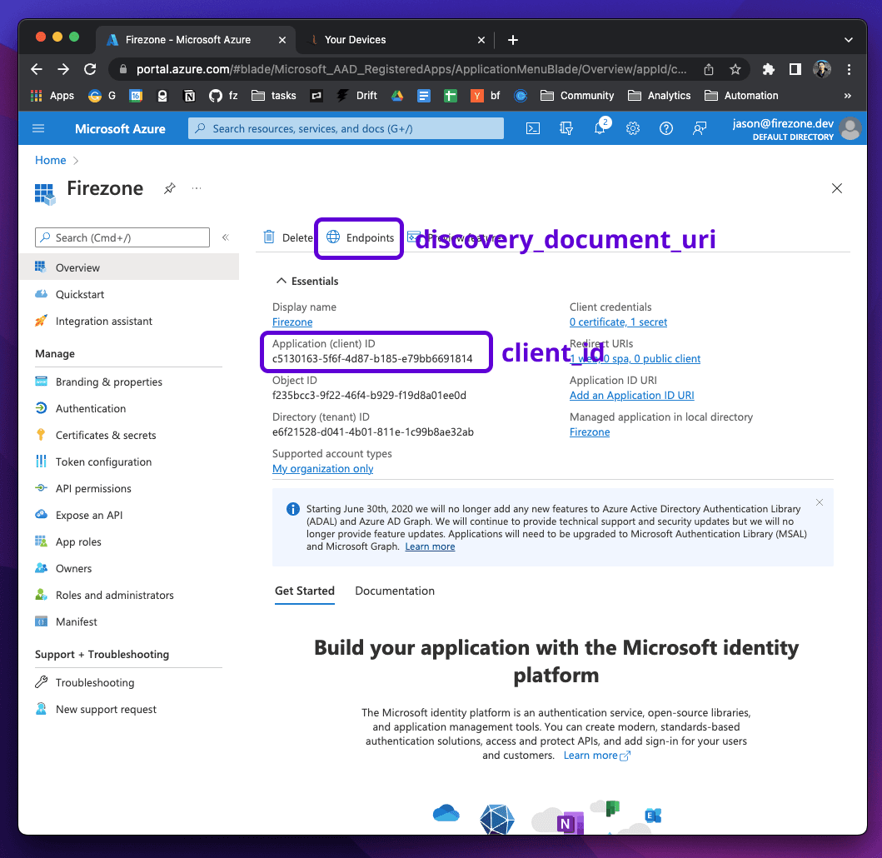Image resolution: width=882 pixels, height=858 pixels.
Task: Click the Endpoints globe icon
Action: (334, 237)
